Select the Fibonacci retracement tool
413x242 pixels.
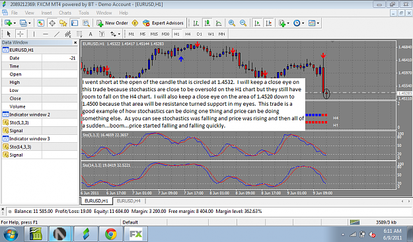click(x=79, y=34)
